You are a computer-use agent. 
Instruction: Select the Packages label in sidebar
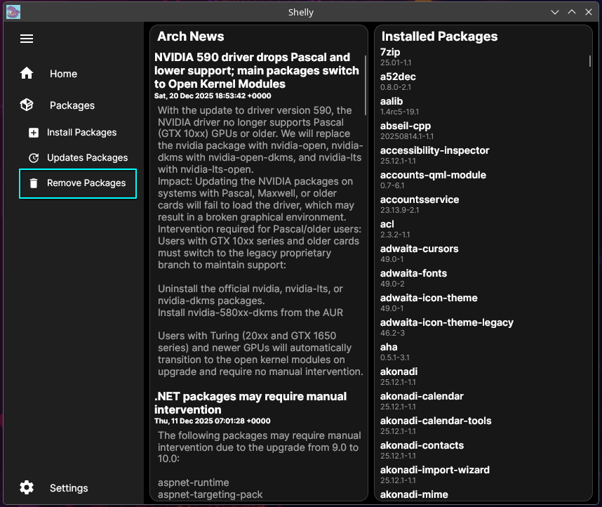point(72,105)
